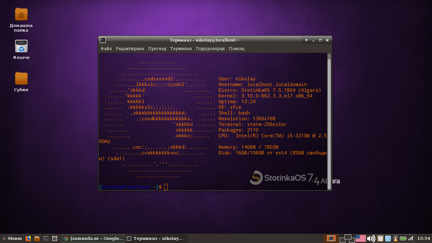Click the 'DE: xfce' line

(x=230, y=107)
